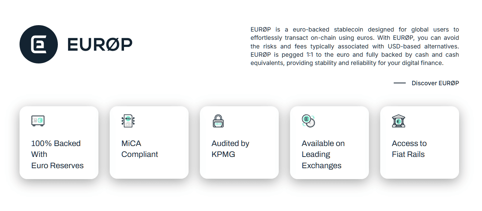
Task: Select the Available on Leading Exchanges card
Action: click(329, 142)
